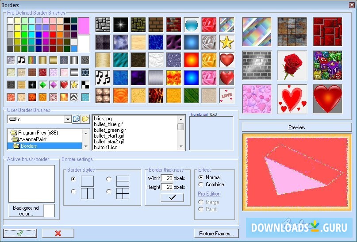
Task: Select the purple diamond gem brush
Action: point(54,85)
